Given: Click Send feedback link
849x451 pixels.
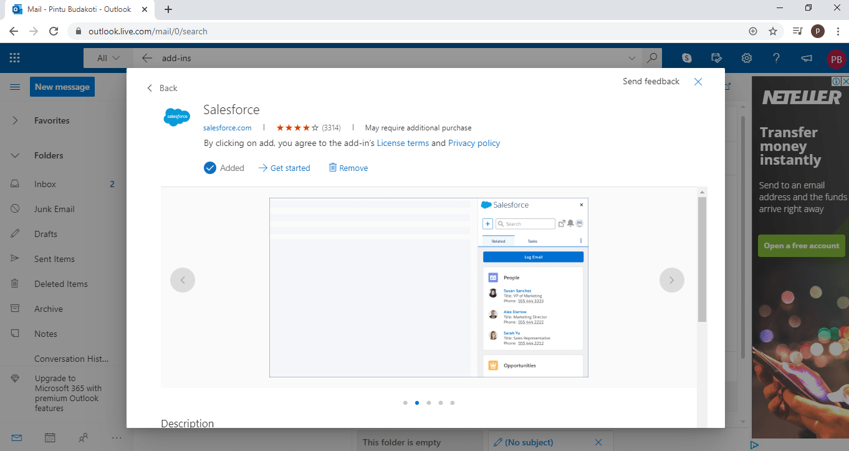Looking at the screenshot, I should pyautogui.click(x=651, y=81).
